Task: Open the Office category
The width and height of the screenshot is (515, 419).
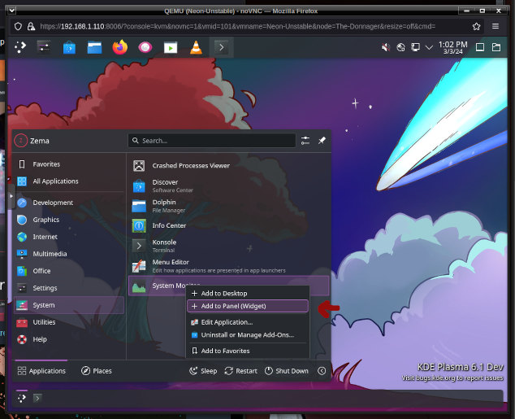Action: pos(69,271)
